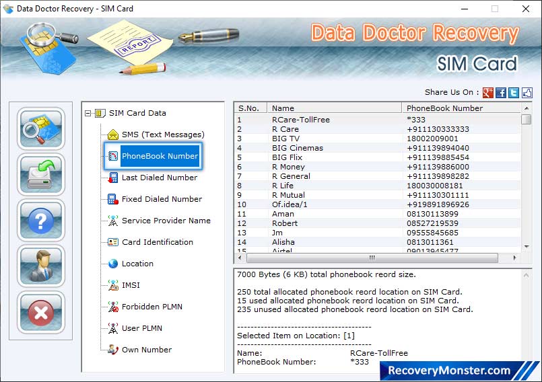The width and height of the screenshot is (542, 382).
Task: Share on Facebook icon
Action: pyautogui.click(x=500, y=93)
